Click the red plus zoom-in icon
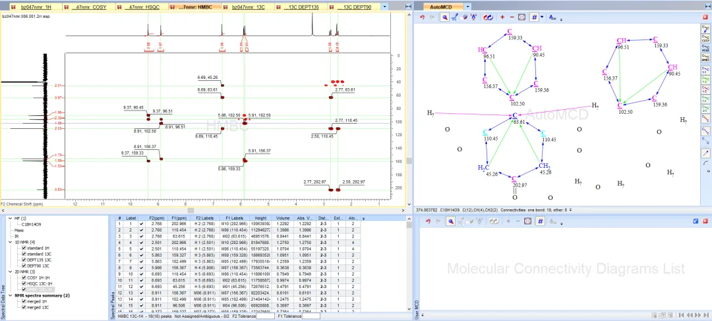The image size is (712, 321). pos(502,17)
